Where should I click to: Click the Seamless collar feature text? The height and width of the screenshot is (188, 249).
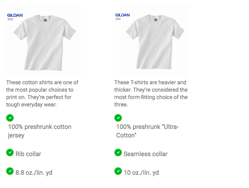(145, 154)
